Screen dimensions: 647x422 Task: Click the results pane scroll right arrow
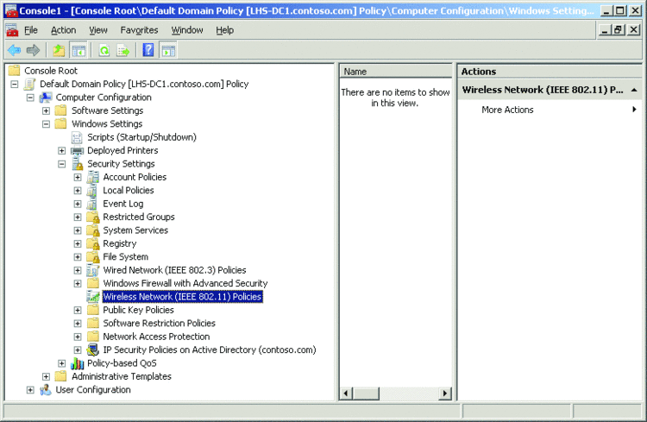point(445,394)
